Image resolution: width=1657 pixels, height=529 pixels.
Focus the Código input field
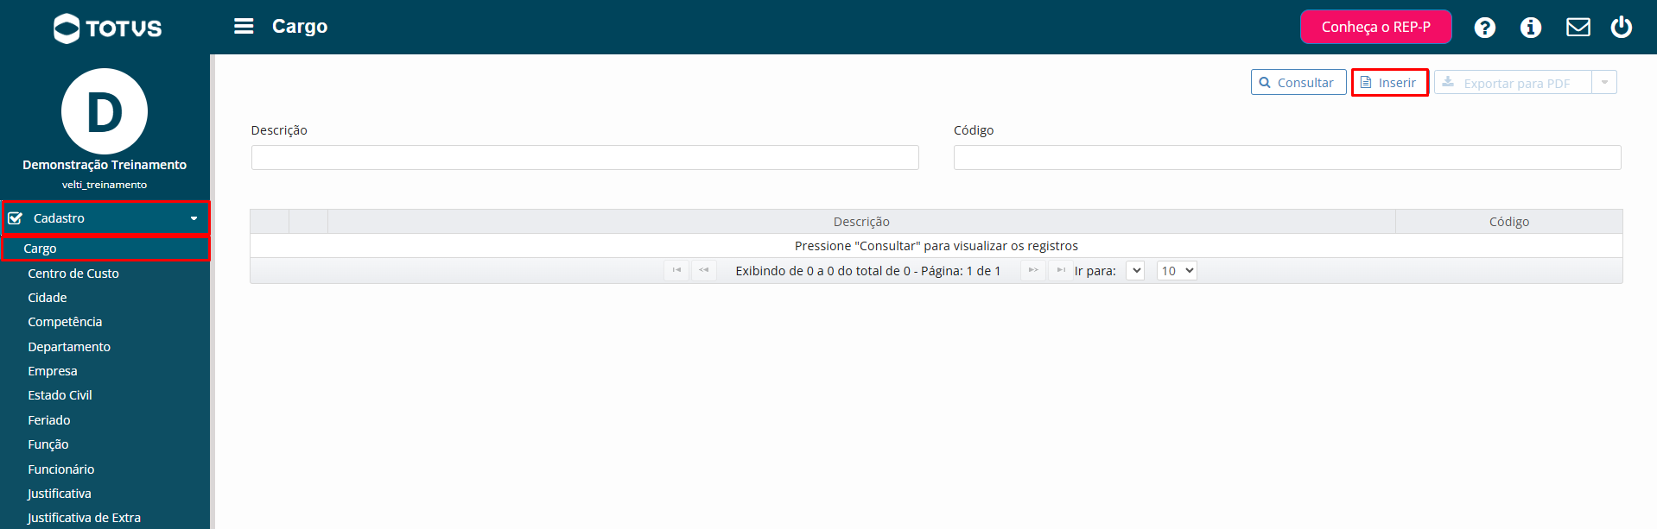point(1287,157)
